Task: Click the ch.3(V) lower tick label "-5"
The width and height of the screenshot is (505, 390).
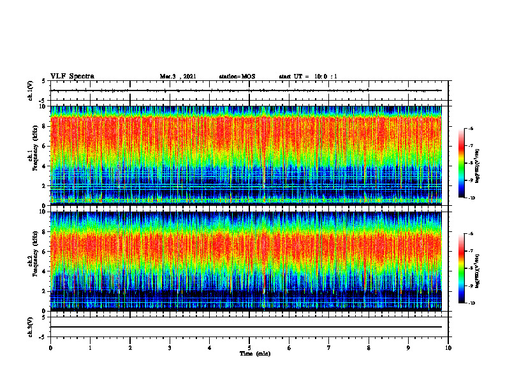Action: (x=43, y=337)
